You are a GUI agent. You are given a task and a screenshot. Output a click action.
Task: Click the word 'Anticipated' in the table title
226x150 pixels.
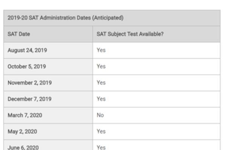tap(108, 18)
